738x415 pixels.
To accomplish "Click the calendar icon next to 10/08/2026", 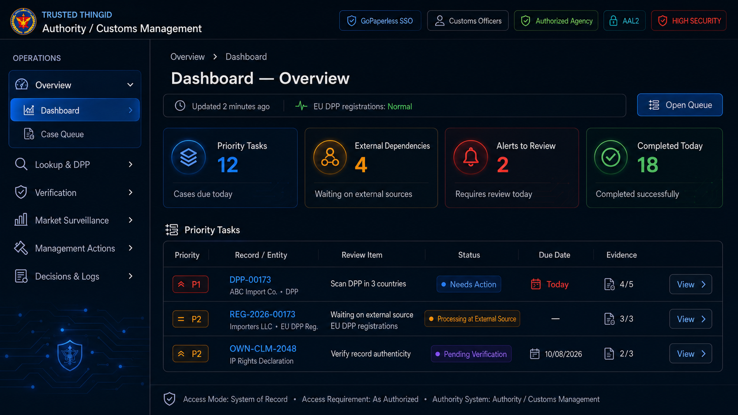I will coord(535,354).
